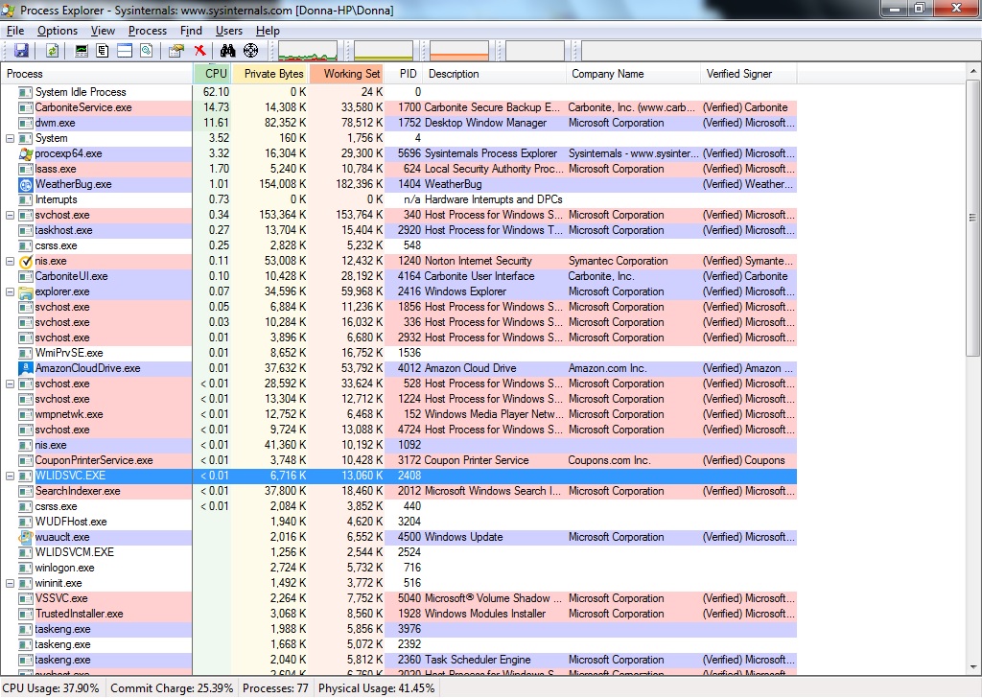Click the Refresh Now toolbar icon
The height and width of the screenshot is (698, 982).
tap(52, 51)
